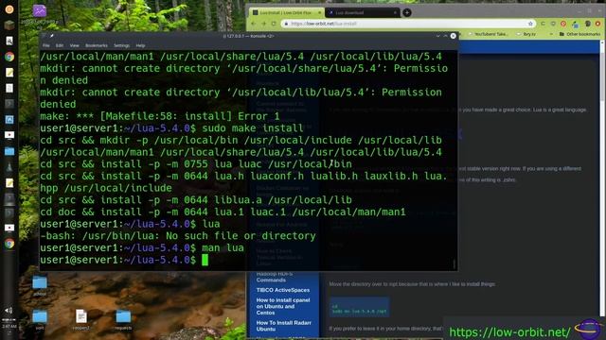Open the Settings menu in Konsole
The width and height of the screenshot is (606, 340).
pos(121,45)
